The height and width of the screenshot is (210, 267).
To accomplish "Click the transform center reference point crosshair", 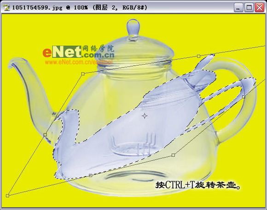I will [145, 116].
